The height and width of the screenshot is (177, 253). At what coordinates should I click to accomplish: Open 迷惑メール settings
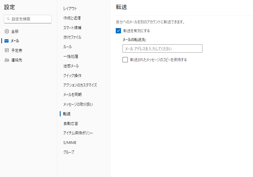[x=71, y=66]
